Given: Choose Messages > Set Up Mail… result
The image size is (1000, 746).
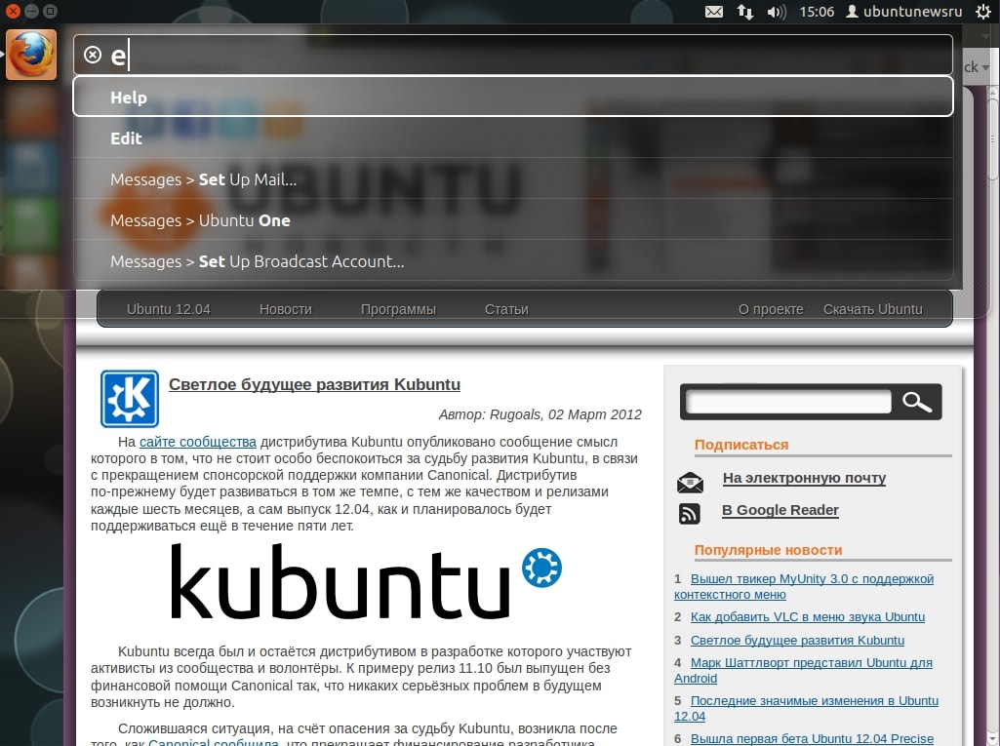Looking at the screenshot, I should tap(513, 179).
